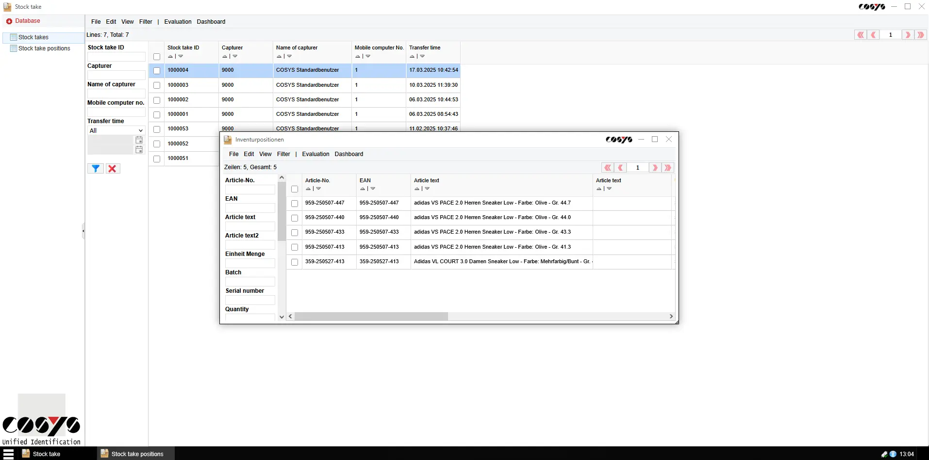Open the hamburger start menu on taskbar

tap(8, 454)
